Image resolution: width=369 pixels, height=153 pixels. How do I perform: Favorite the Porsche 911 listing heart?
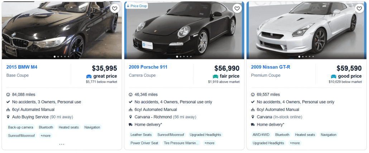pos(237,9)
